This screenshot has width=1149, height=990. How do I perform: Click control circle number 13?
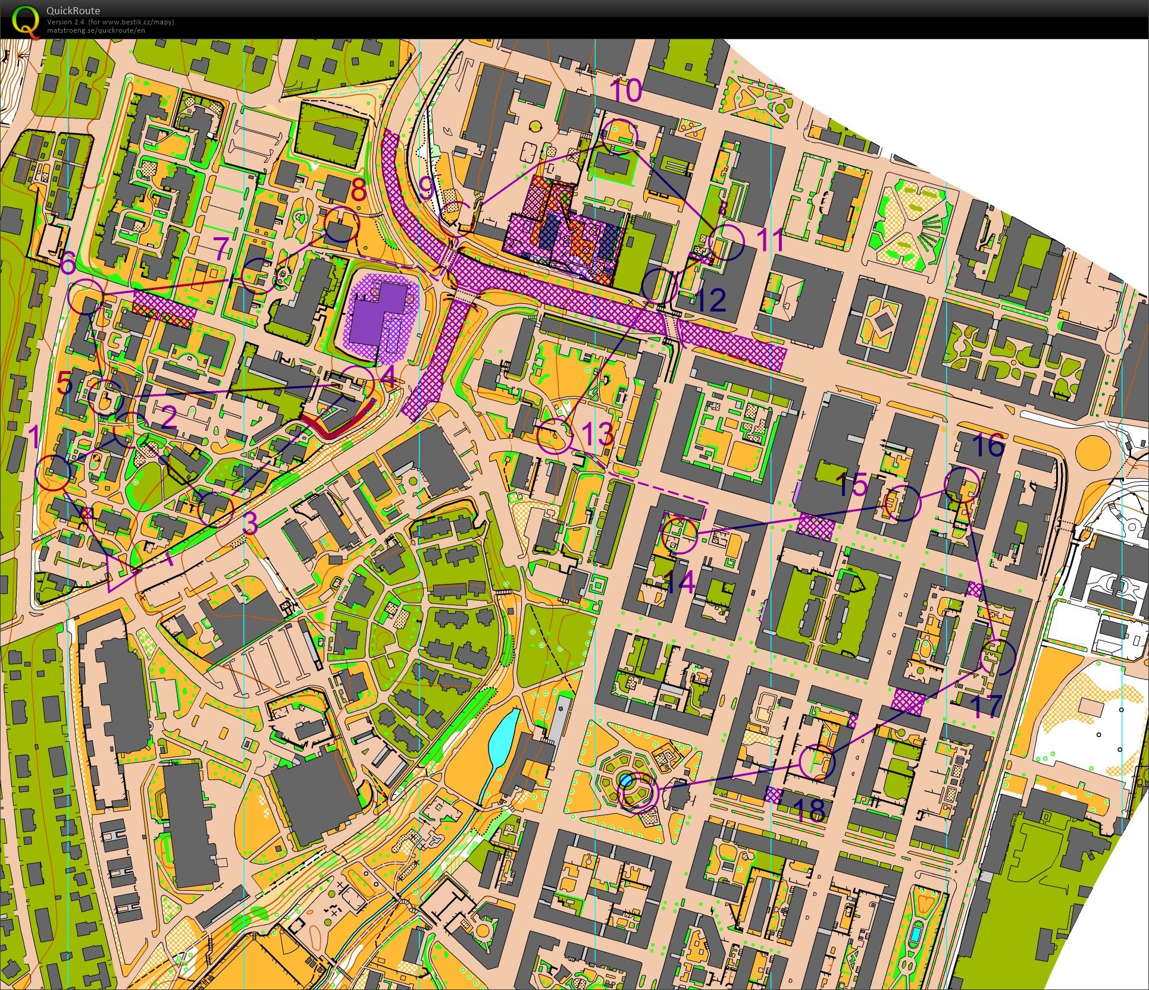555,437
